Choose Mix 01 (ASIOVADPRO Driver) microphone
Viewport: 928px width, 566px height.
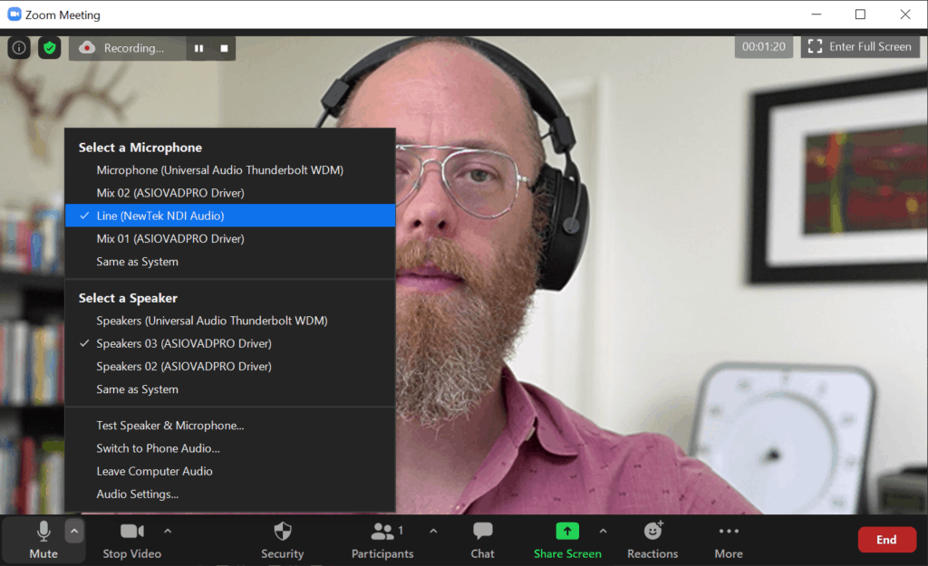pos(170,239)
